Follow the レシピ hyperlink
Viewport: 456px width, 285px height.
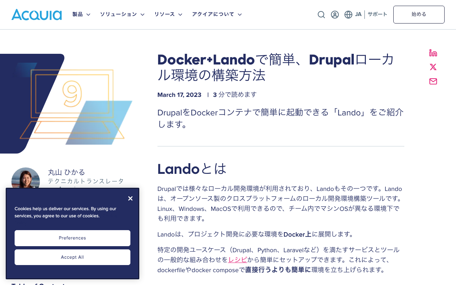[237, 260]
